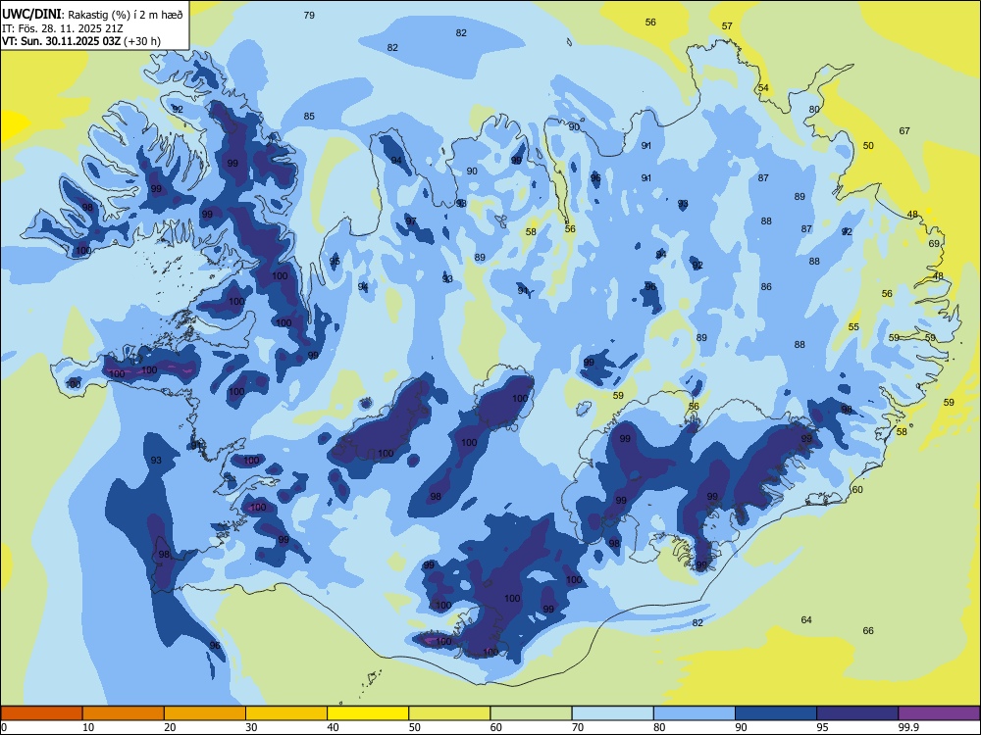Click the bright yellow 40–50 legend swatch

point(368,713)
